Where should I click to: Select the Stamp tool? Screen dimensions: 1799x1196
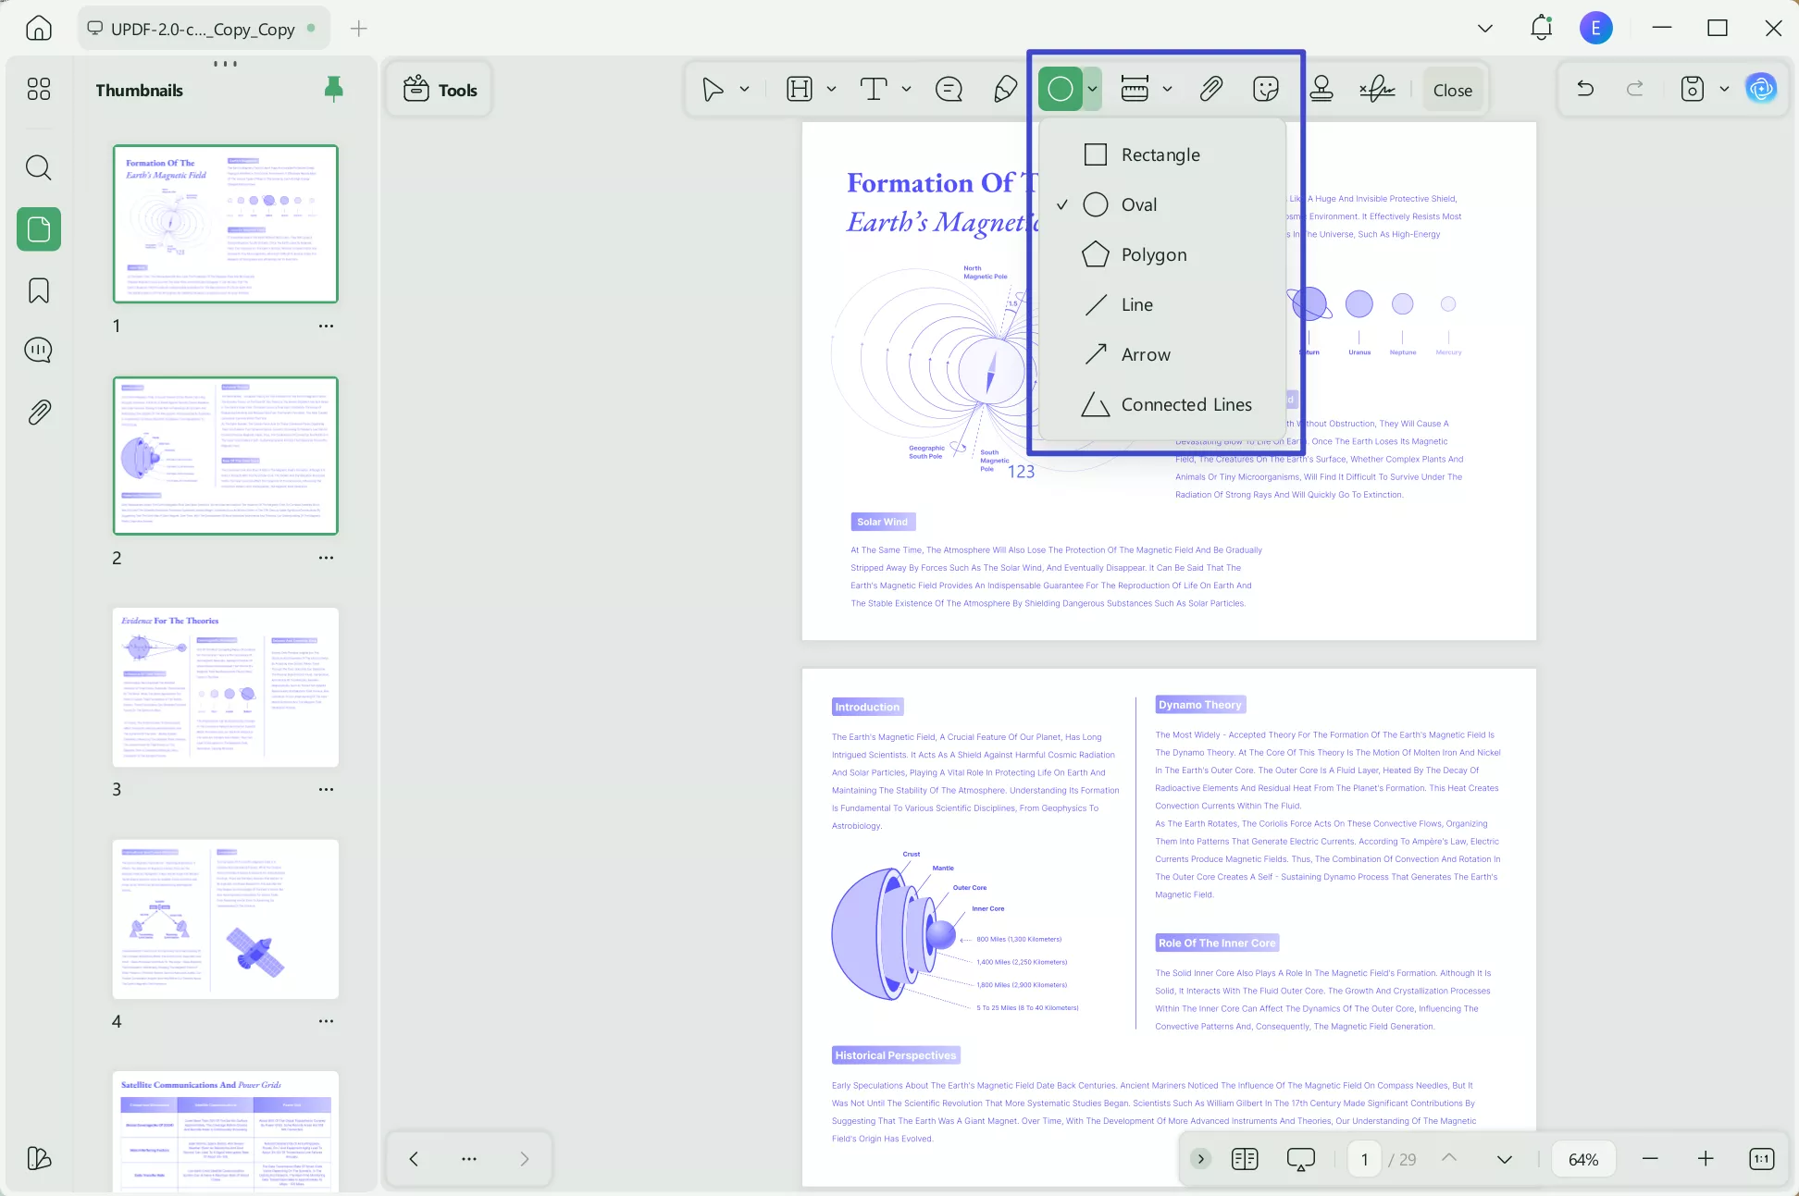(1321, 89)
